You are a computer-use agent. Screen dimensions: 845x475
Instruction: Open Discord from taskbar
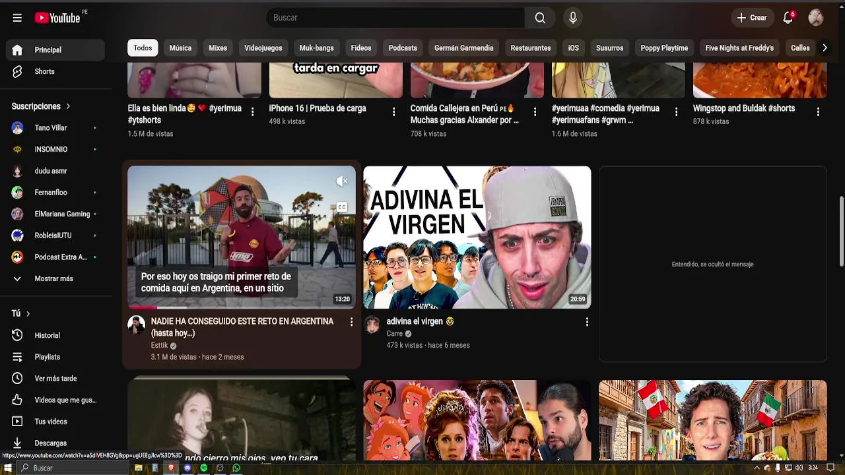(187, 468)
